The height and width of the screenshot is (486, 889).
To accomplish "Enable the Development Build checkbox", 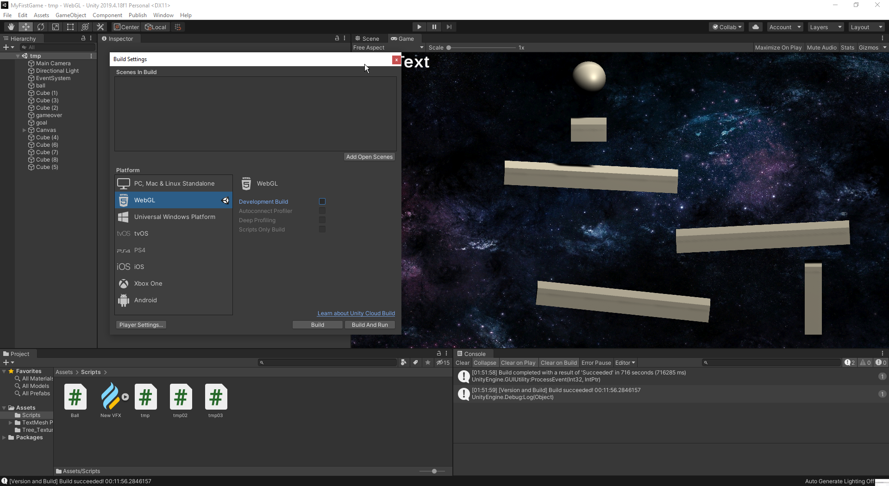I will [x=322, y=201].
